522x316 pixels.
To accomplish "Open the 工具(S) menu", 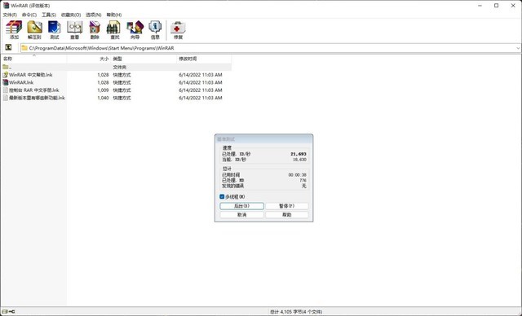I will (x=49, y=15).
